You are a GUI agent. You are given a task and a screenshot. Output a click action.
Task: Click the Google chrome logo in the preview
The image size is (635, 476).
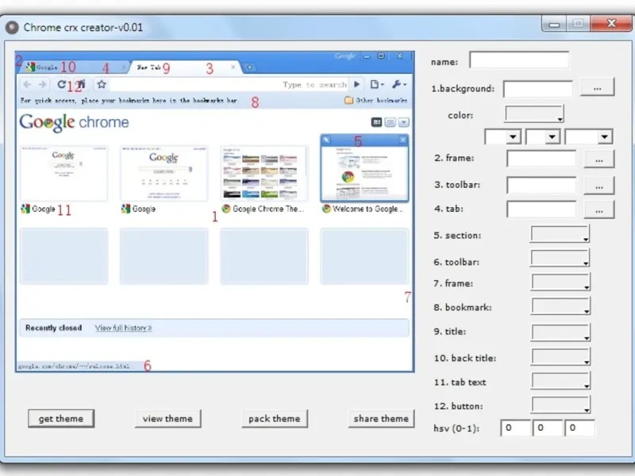pos(74,122)
